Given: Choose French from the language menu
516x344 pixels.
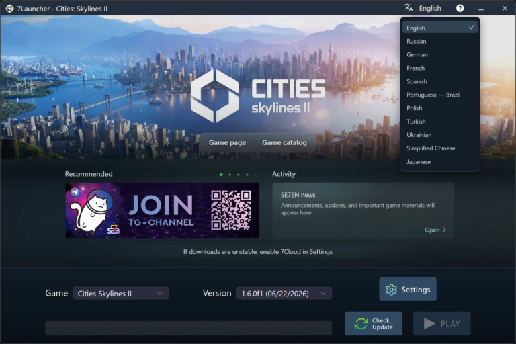Looking at the screenshot, I should 440,68.
